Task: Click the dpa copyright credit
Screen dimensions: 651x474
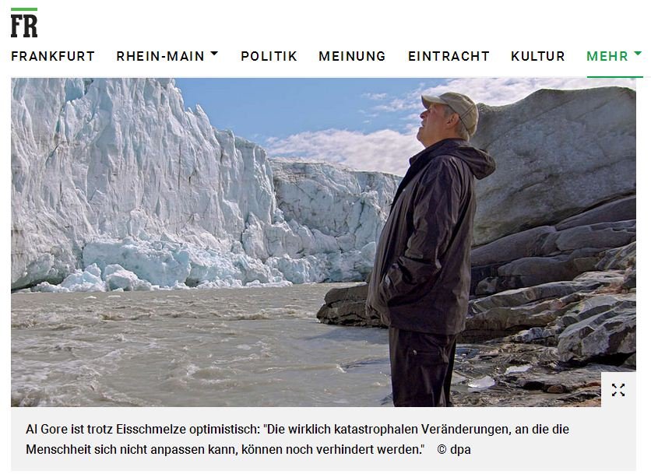Action: coord(454,450)
